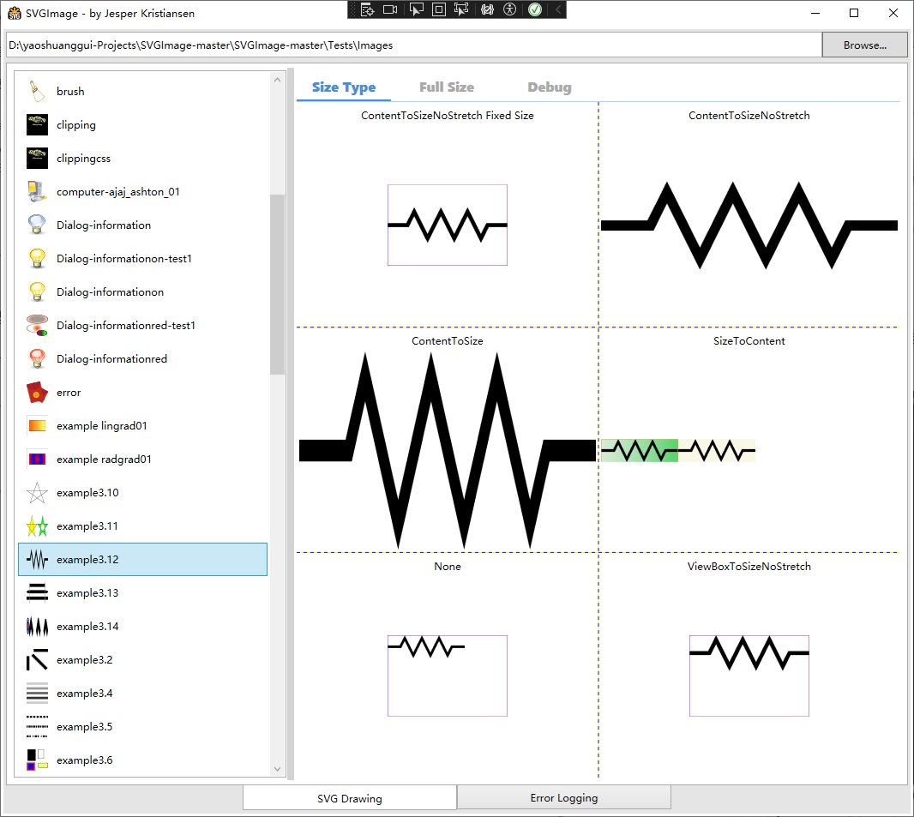Viewport: 914px width, 817px height.
Task: Select the 'error' list item text
Action: click(69, 393)
